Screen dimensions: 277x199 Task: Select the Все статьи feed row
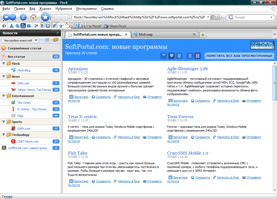[30, 57]
